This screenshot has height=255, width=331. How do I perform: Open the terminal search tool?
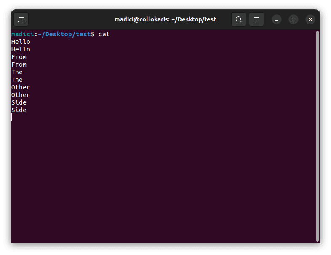(x=238, y=19)
